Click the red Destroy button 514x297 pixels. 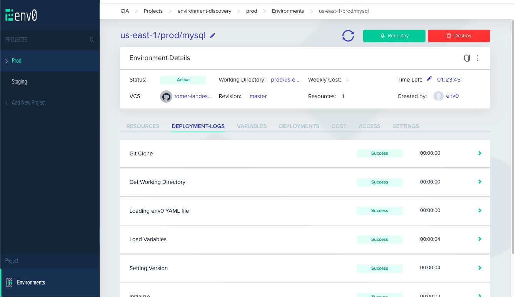tap(459, 36)
